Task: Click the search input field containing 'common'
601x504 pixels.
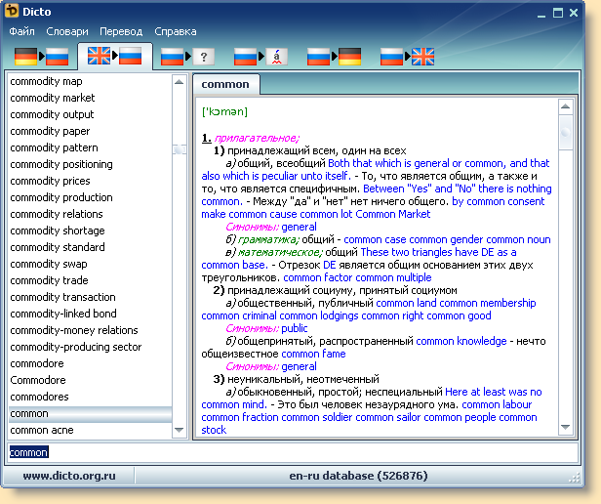Action: point(293,452)
